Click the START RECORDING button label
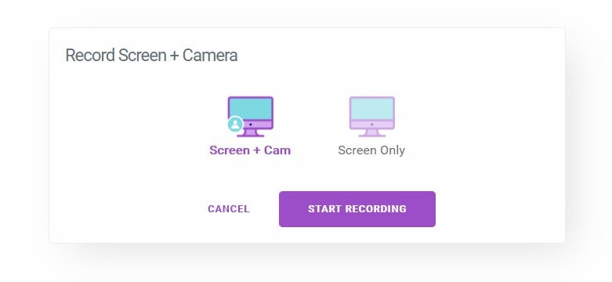This screenshot has width=612, height=282. click(357, 209)
